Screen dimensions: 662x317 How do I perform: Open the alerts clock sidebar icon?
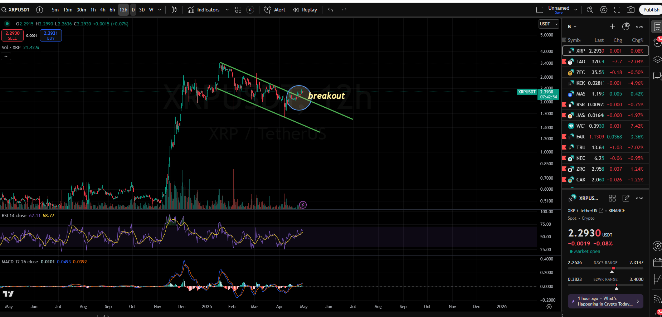pos(657,42)
